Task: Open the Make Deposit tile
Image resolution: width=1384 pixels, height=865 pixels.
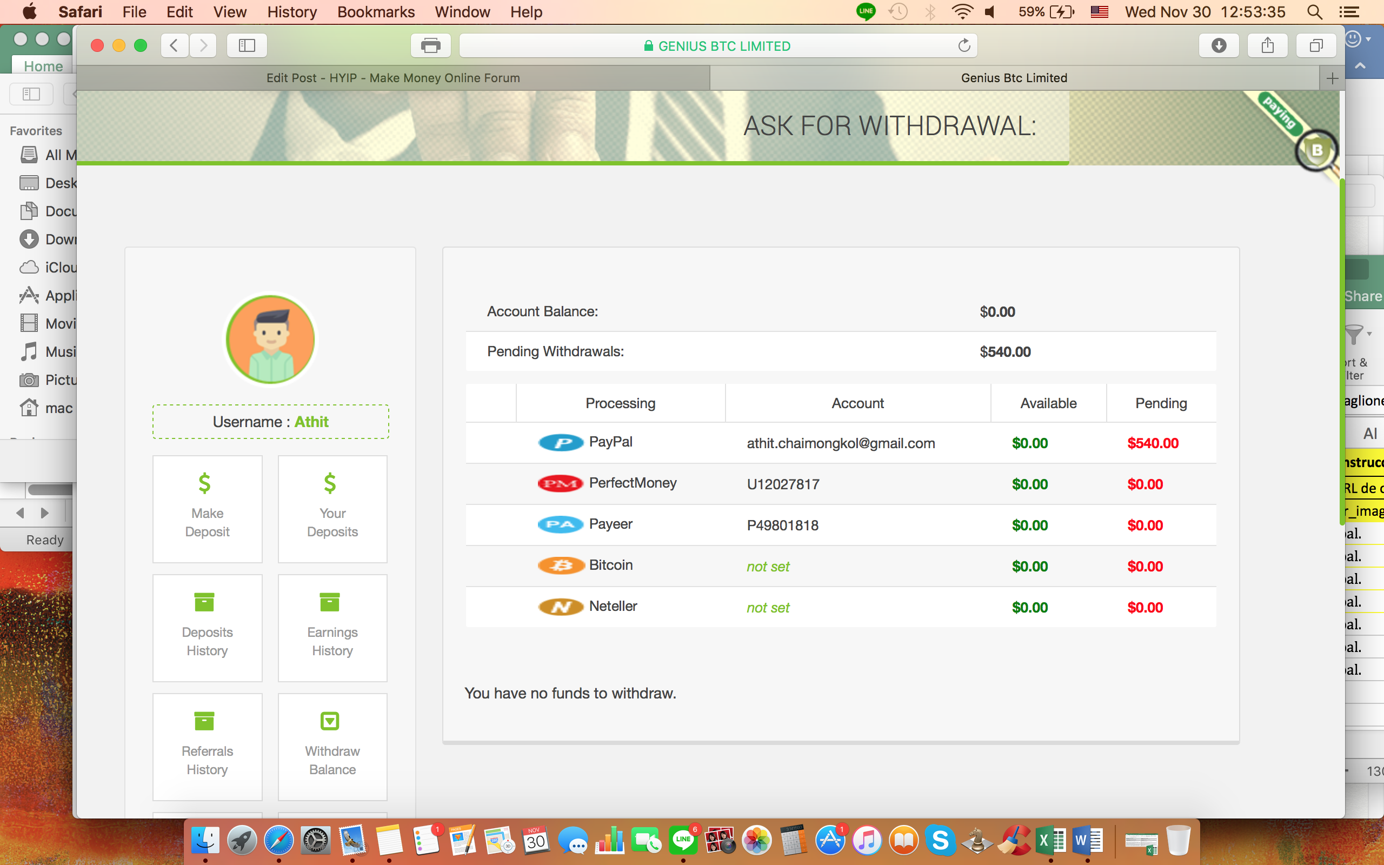Action: pos(207,509)
